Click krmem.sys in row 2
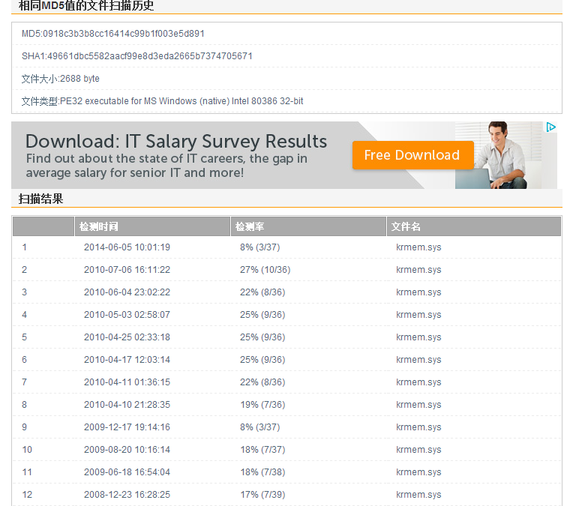The height and width of the screenshot is (506, 564). click(x=418, y=270)
